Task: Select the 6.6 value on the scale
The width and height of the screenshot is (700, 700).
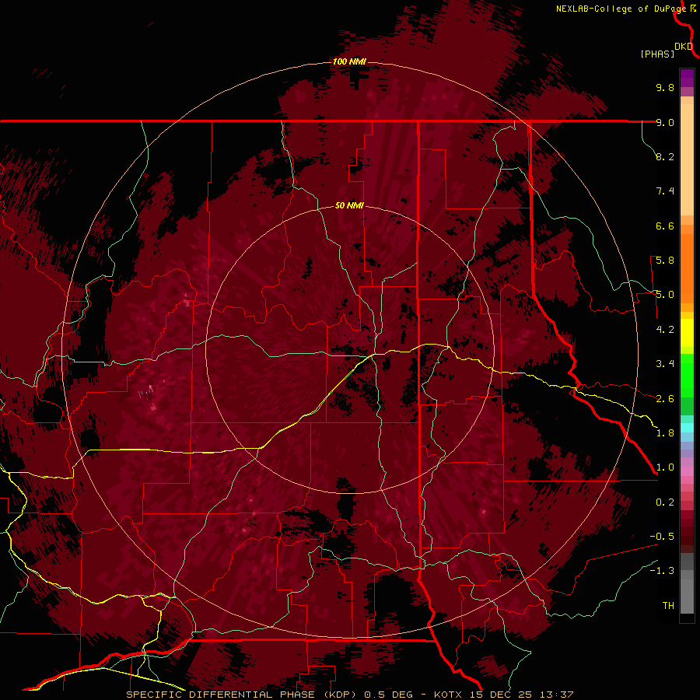Action: tap(665, 226)
